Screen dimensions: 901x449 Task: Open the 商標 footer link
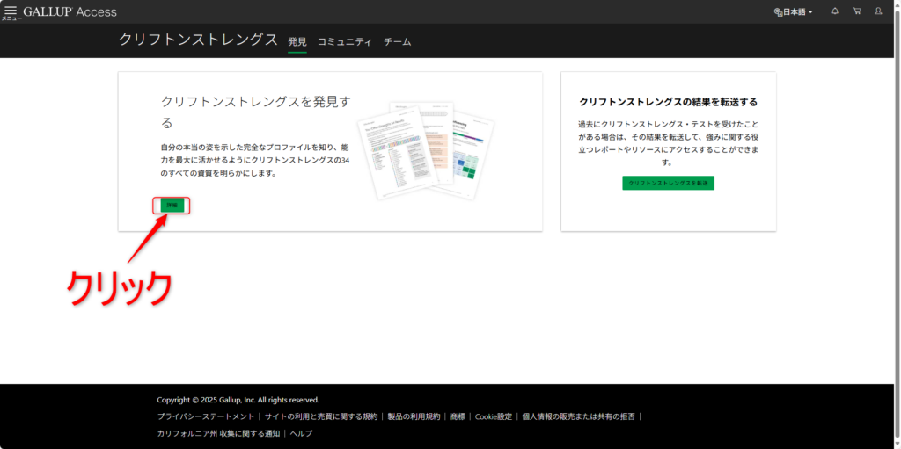coord(458,416)
